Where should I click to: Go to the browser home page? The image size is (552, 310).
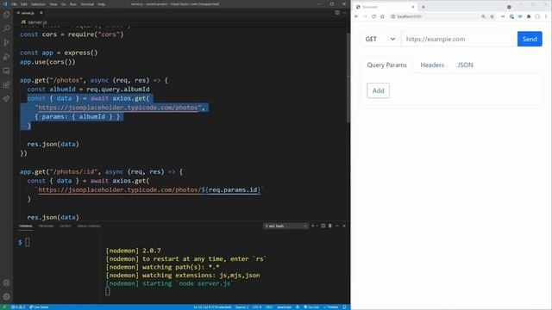click(x=382, y=16)
